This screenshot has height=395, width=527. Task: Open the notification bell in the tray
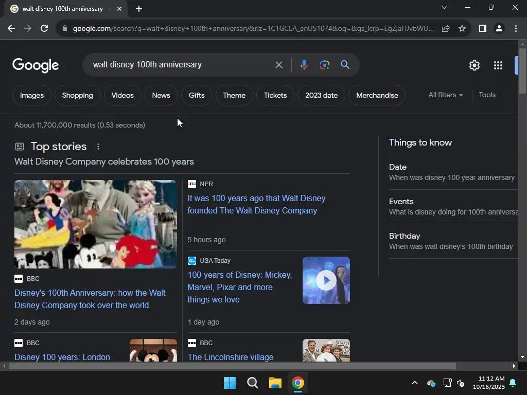tap(513, 383)
